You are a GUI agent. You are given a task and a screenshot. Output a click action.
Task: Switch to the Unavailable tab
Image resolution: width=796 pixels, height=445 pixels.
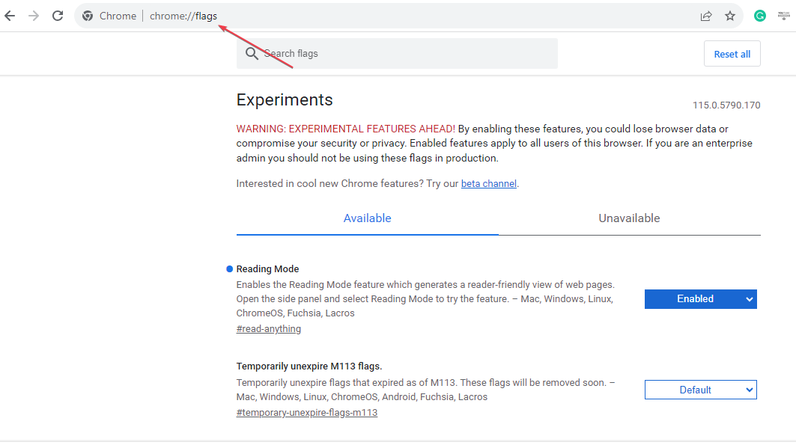pos(629,218)
